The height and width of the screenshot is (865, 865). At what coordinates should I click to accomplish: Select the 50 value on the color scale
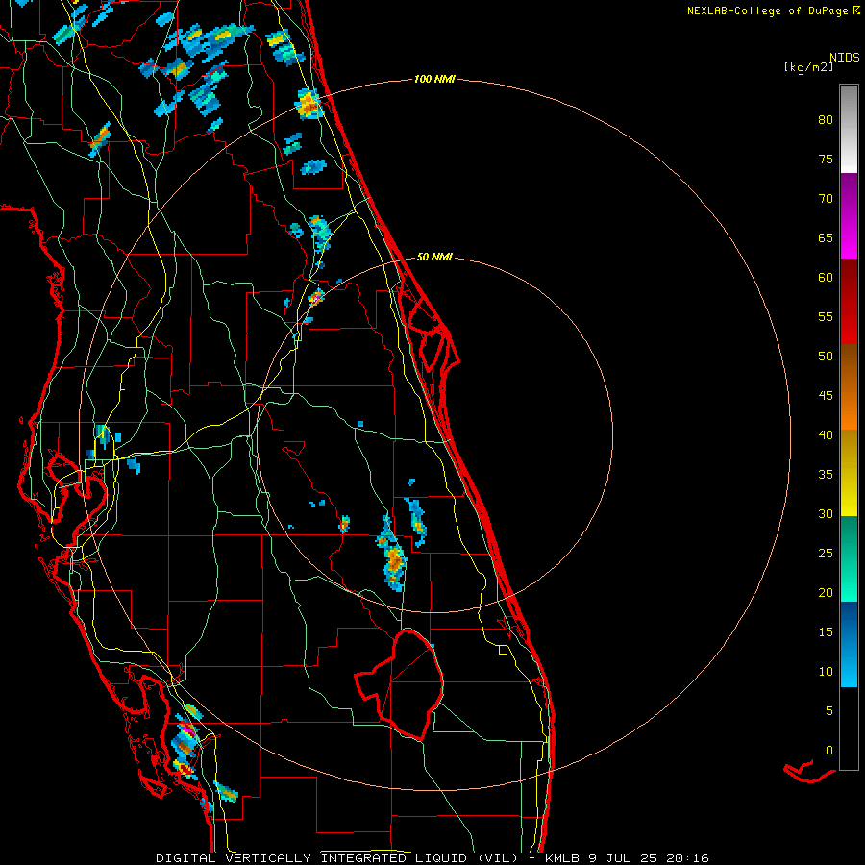click(x=826, y=356)
